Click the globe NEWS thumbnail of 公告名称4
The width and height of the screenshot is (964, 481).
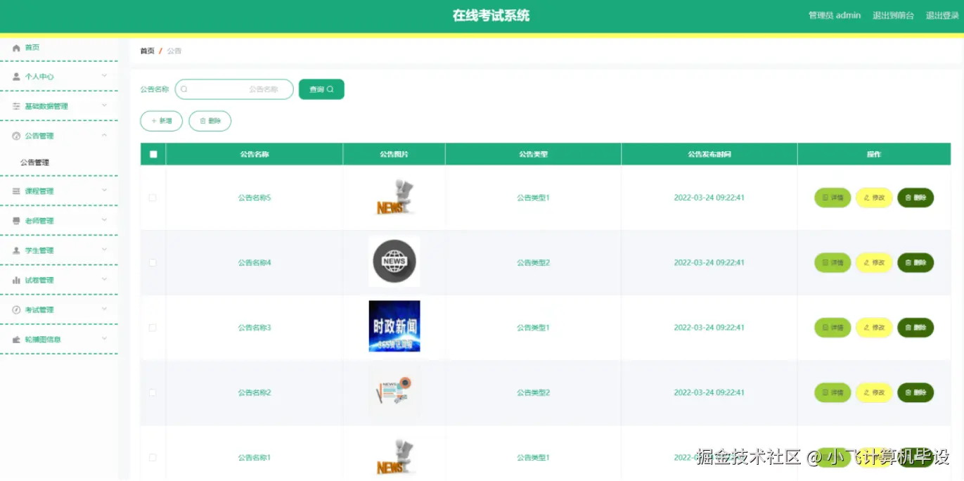tap(394, 262)
